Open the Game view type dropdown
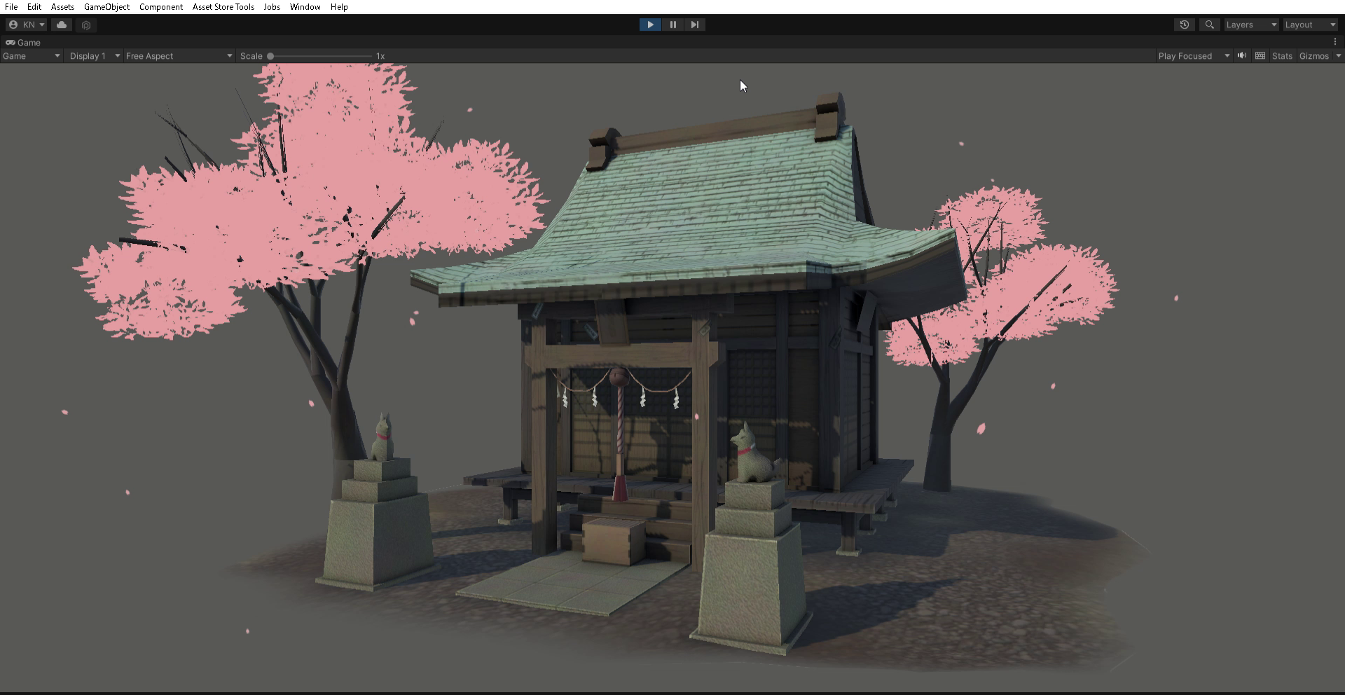1345x695 pixels. coord(32,56)
